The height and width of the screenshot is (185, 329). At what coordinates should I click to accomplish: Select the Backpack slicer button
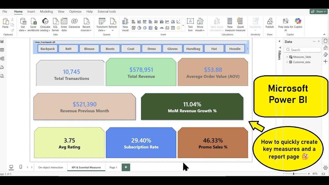click(48, 49)
